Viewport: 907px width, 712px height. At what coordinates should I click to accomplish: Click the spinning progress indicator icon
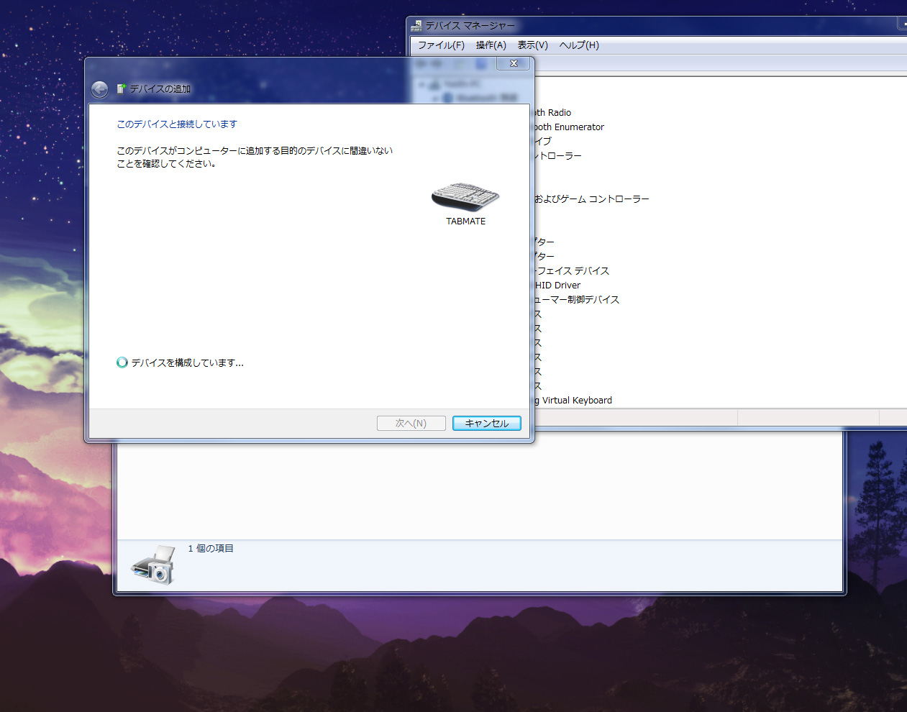[122, 362]
